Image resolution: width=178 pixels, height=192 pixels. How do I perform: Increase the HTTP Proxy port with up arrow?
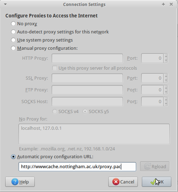(166, 56)
